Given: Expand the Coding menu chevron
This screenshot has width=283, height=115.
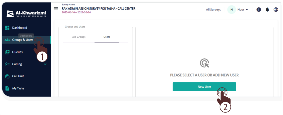Looking at the screenshot, I should [45, 64].
